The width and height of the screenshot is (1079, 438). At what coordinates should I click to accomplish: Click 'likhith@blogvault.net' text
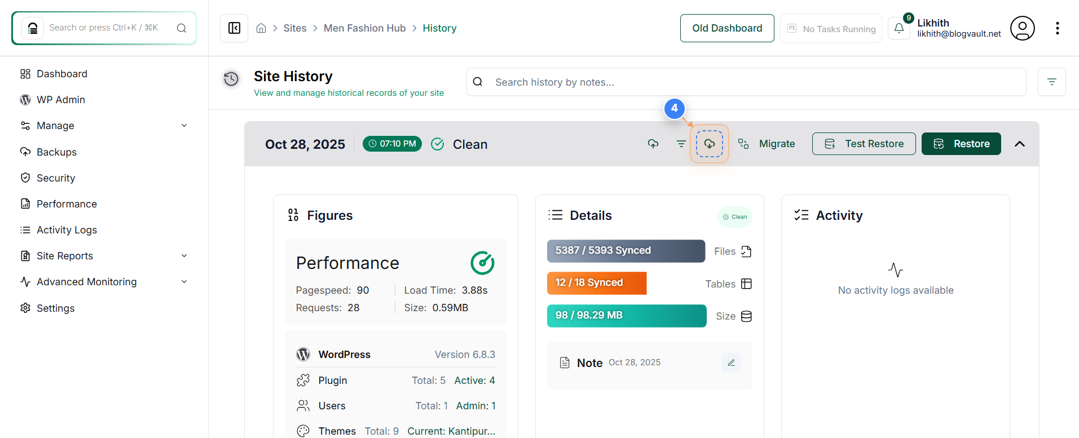[x=959, y=34]
